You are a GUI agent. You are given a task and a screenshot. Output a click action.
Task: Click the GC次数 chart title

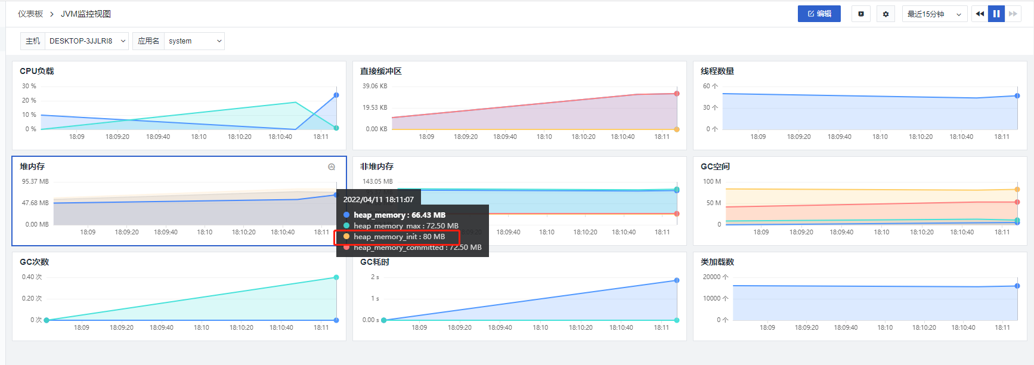[x=35, y=262]
